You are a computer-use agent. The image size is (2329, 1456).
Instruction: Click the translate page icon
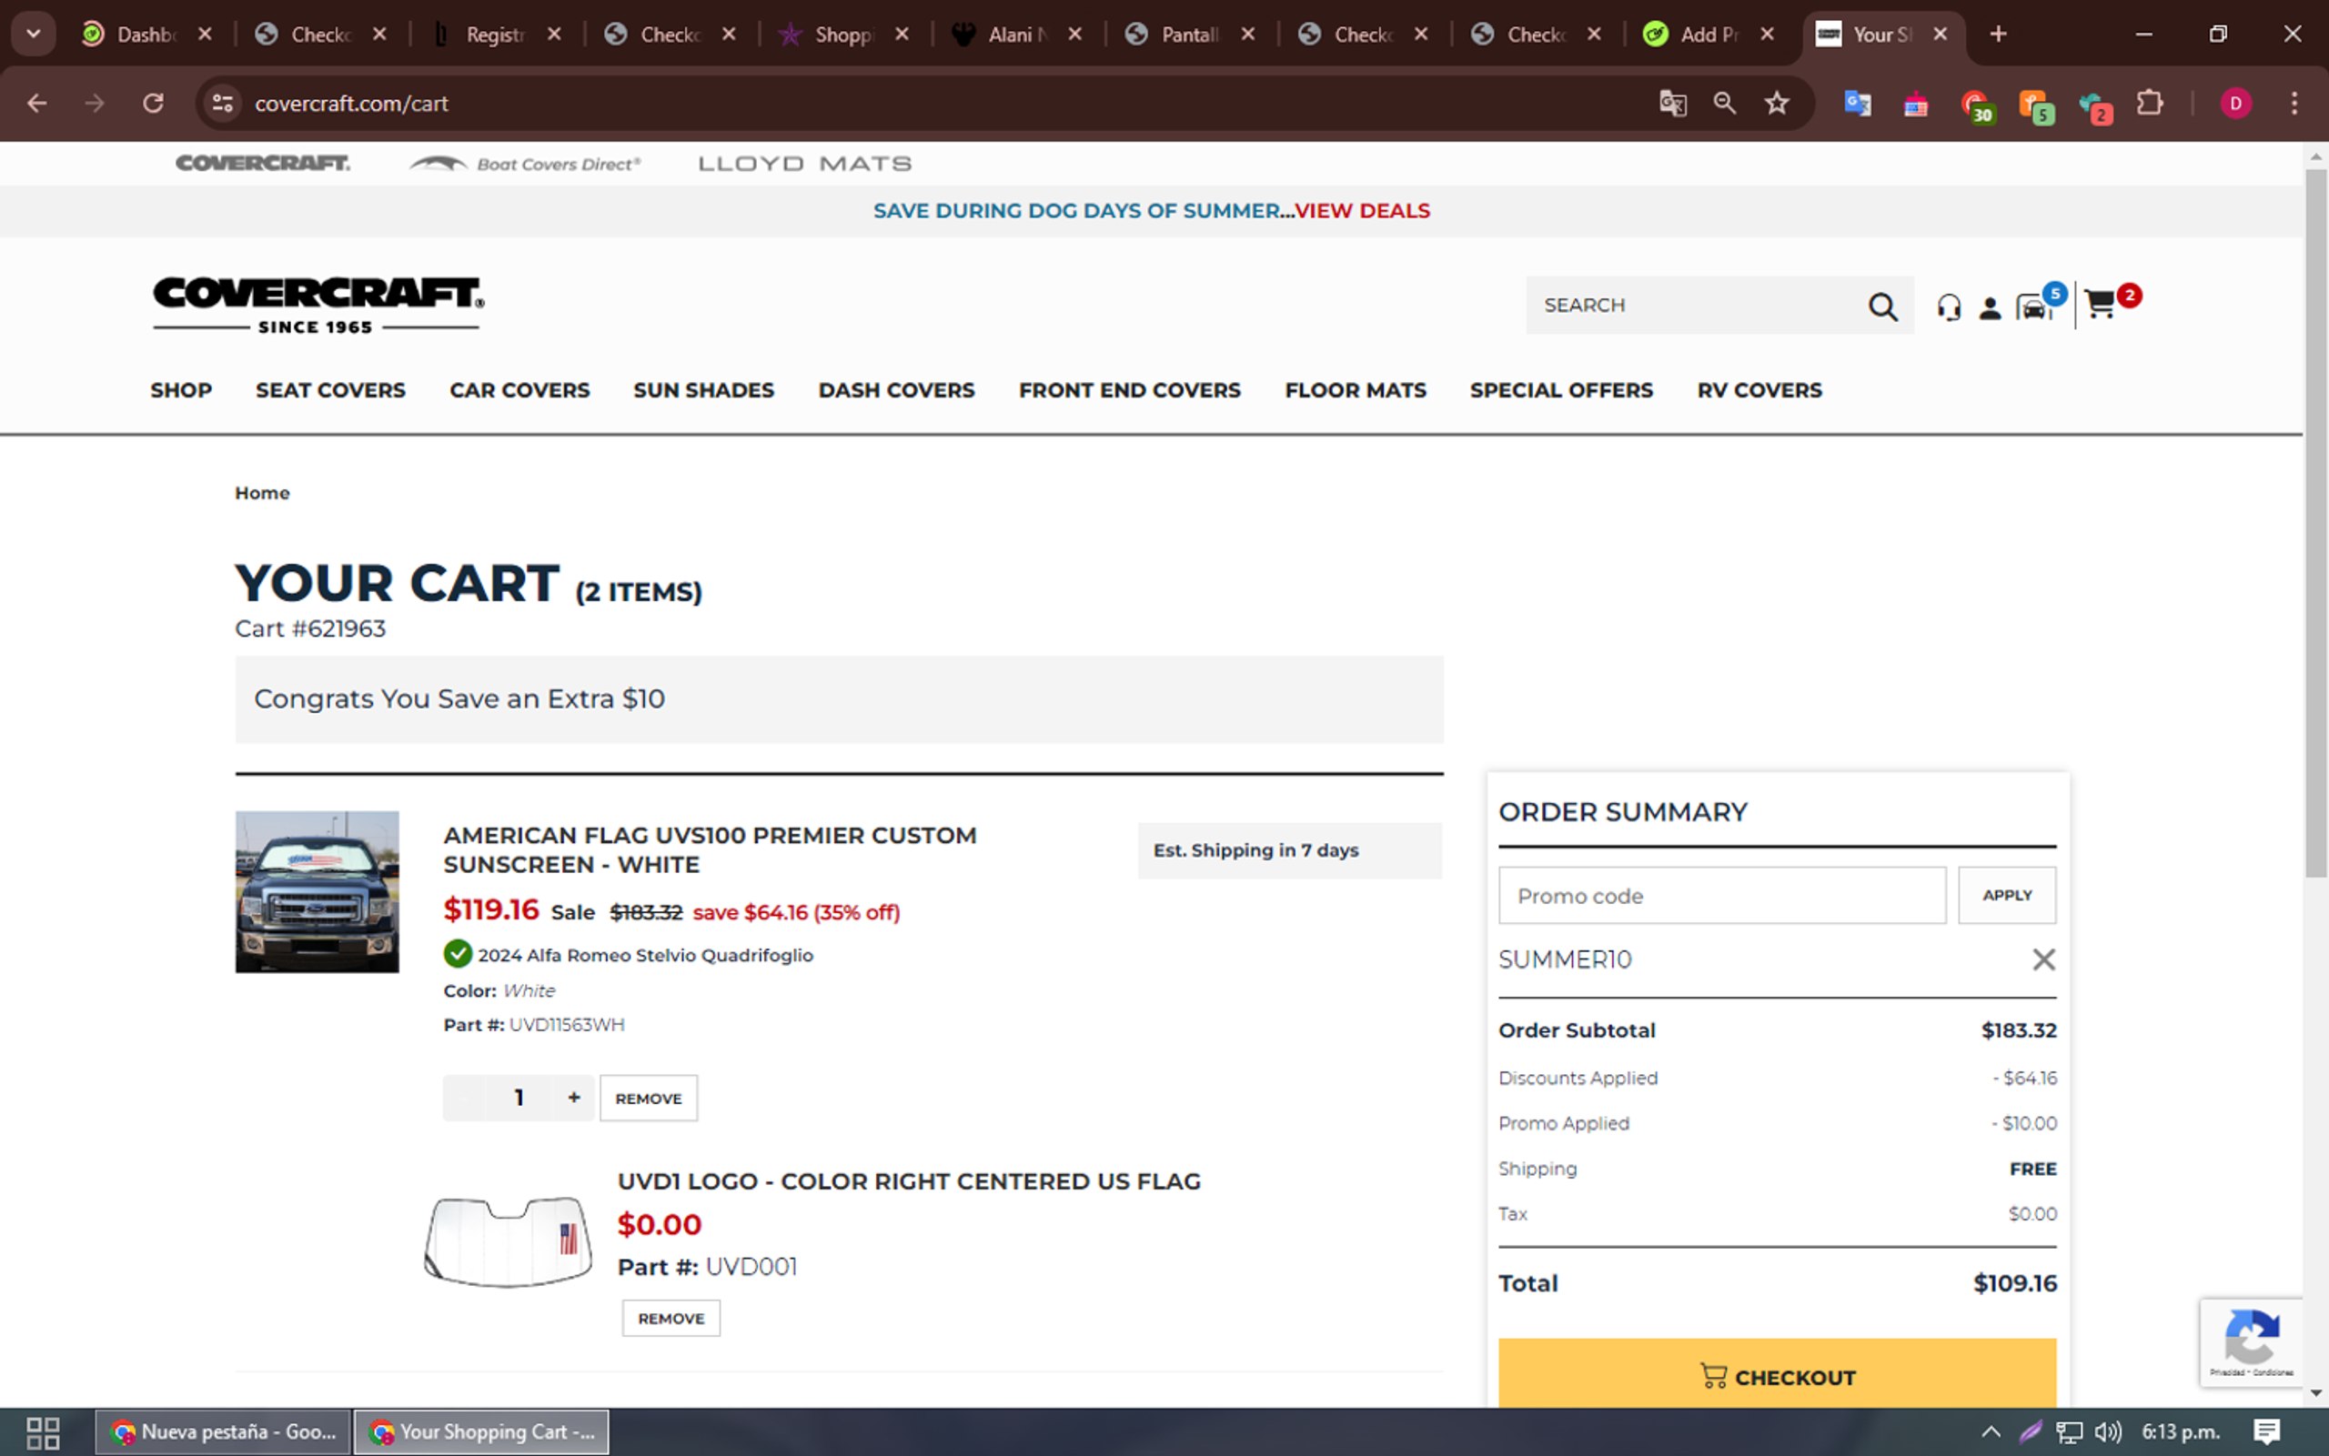coord(1672,103)
